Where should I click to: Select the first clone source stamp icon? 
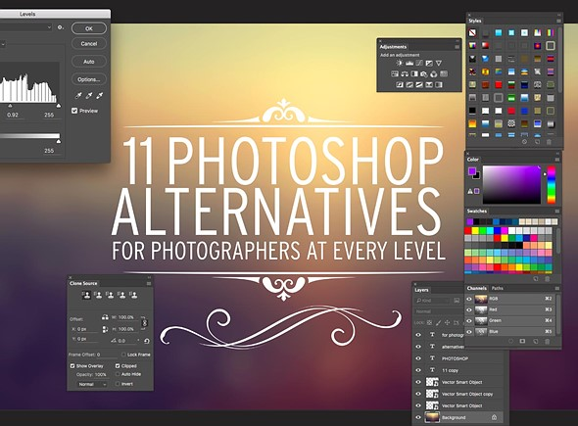[86, 295]
